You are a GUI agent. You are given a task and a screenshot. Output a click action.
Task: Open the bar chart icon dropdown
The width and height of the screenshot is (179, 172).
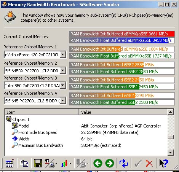point(70,163)
